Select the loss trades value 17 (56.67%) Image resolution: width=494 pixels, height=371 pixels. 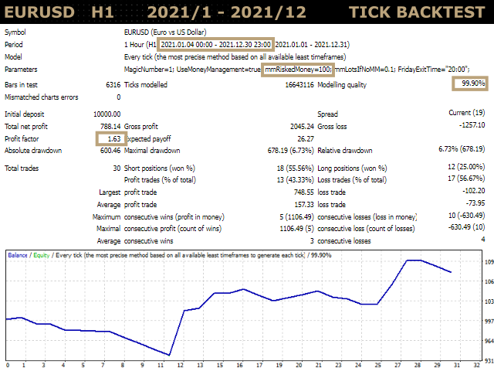point(466,179)
